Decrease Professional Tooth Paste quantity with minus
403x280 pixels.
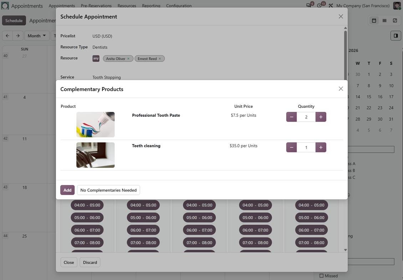pyautogui.click(x=291, y=117)
